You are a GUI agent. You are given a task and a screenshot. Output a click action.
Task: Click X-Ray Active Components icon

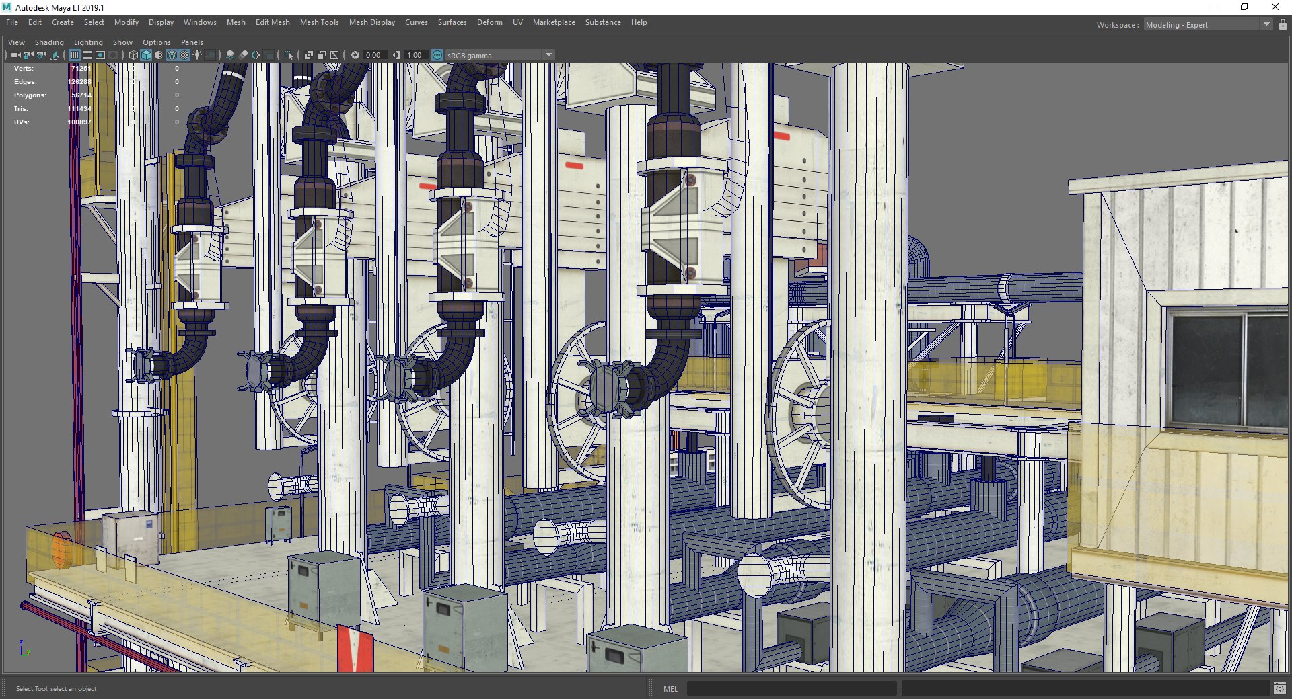(322, 55)
